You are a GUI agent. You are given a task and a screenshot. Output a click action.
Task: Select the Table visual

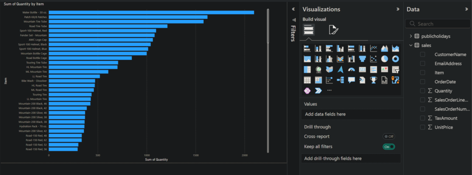(307, 80)
